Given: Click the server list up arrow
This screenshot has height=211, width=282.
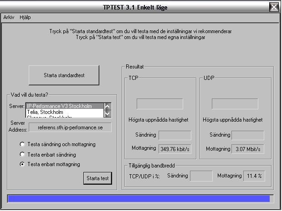Looking at the screenshot, I should pyautogui.click(x=108, y=106).
